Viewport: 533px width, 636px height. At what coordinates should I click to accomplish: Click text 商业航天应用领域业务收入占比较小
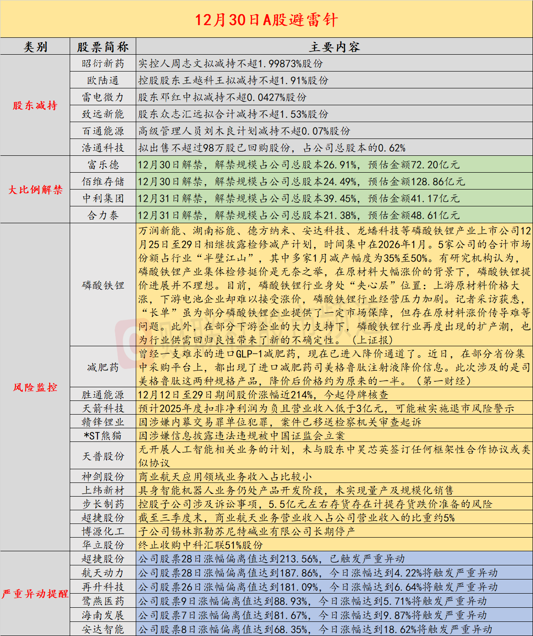pos(225,477)
